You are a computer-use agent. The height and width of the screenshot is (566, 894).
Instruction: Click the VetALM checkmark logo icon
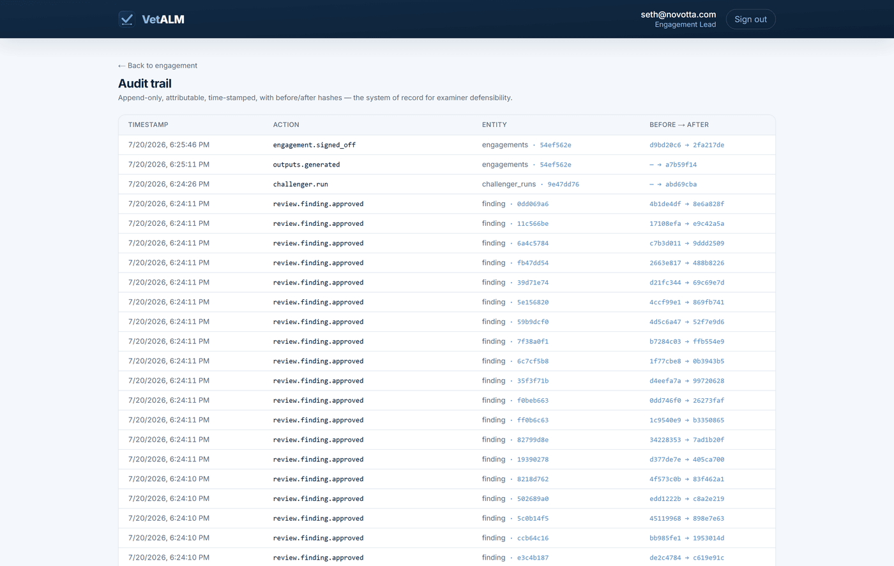[126, 19]
